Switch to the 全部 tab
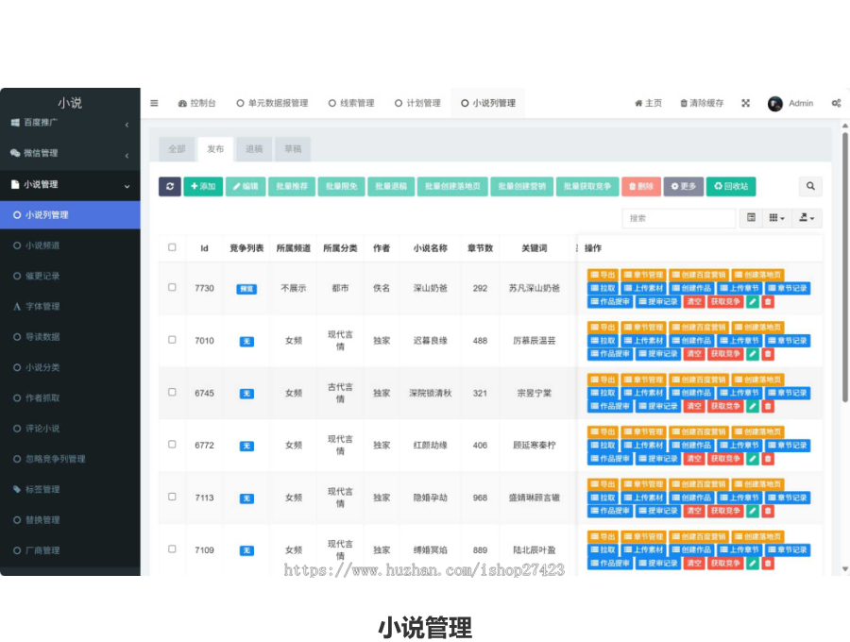This screenshot has height=642, width=850. 178,149
